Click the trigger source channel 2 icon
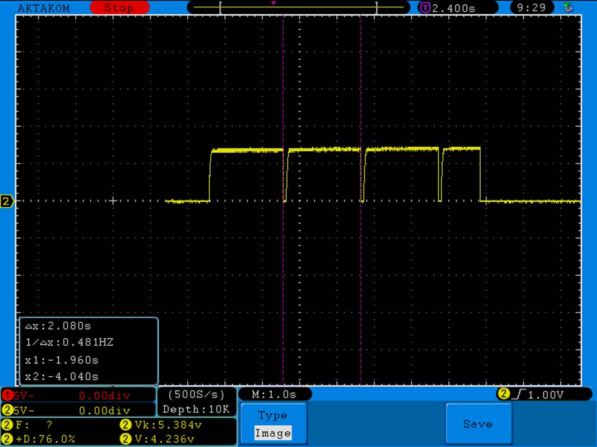The height and width of the screenshot is (447, 597). pos(502,394)
